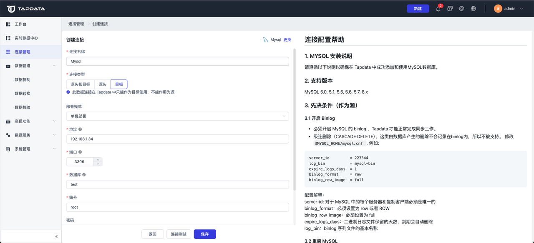Click the $MYSQL_HOME/mysql.cnf code text
The image size is (534, 243).
[x=340, y=144]
